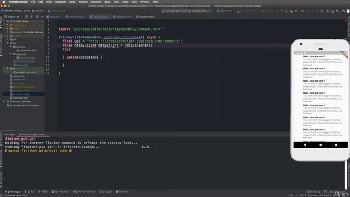Collapse the InfiniteListApp root folder
Image resolution: width=350 pixels, height=197 pixels.
4,21
